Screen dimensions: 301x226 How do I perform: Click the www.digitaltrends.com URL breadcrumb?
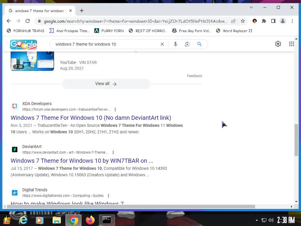pos(63,196)
